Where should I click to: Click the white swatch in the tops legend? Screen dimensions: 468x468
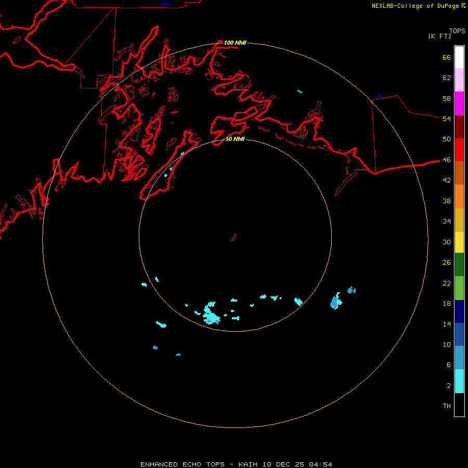(x=459, y=57)
